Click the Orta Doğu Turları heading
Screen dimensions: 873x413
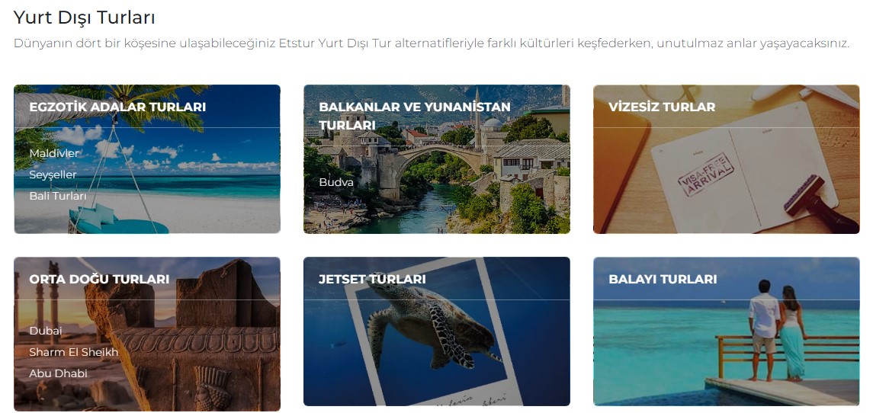pyautogui.click(x=99, y=279)
